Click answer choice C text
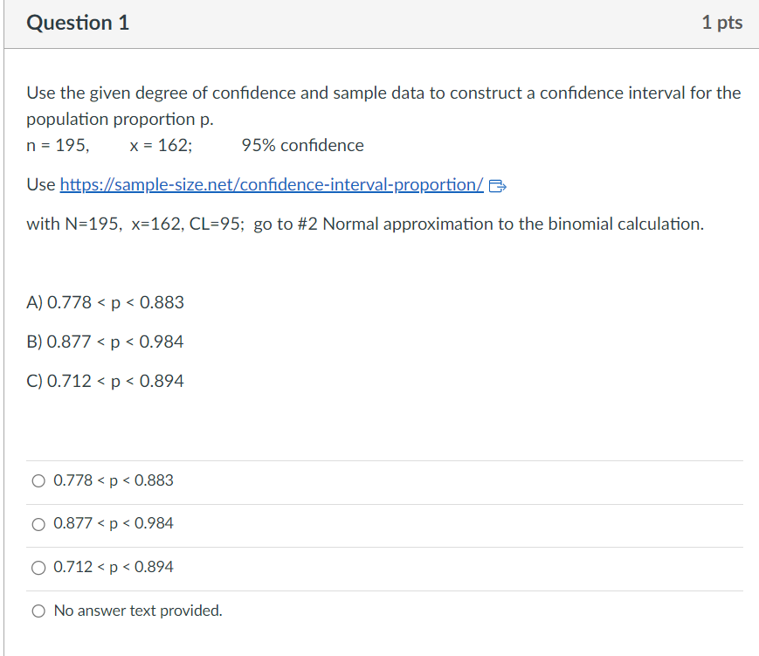The image size is (759, 656). click(x=105, y=381)
